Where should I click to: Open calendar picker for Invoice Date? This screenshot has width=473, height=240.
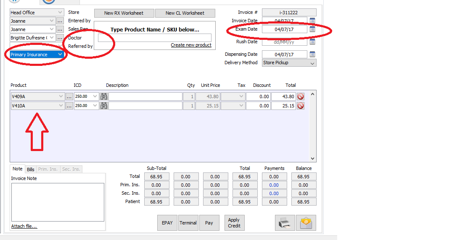click(x=312, y=21)
